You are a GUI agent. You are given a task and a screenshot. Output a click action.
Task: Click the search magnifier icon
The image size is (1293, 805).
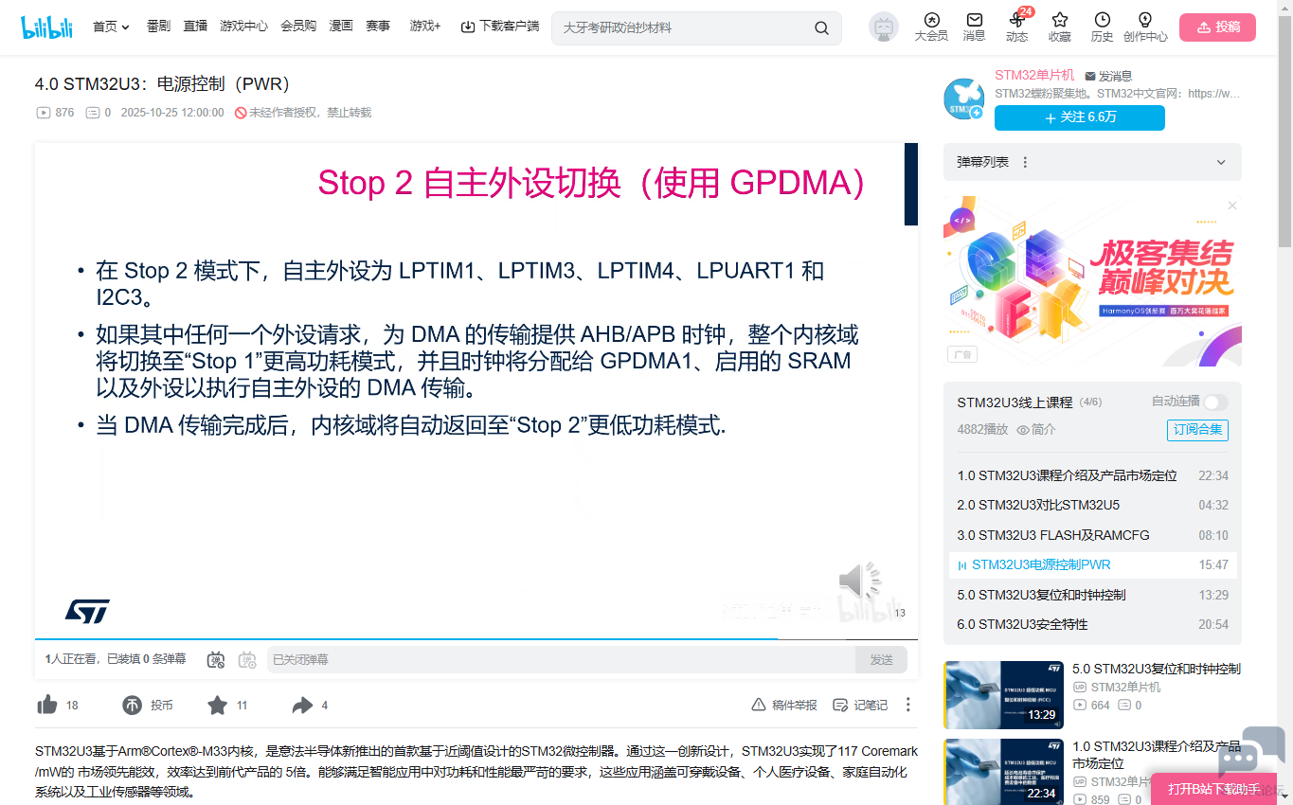pyautogui.click(x=821, y=27)
